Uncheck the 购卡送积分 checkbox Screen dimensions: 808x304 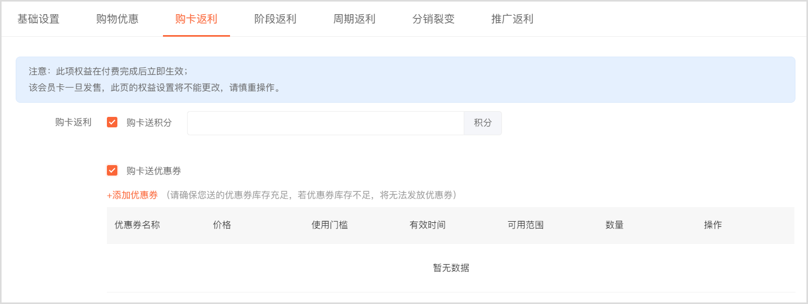pyautogui.click(x=112, y=123)
